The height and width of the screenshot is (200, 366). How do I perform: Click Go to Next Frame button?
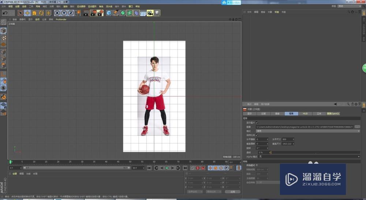pos(172,168)
